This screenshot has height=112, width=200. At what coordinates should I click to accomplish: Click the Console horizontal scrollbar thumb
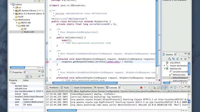[x=62, y=110]
